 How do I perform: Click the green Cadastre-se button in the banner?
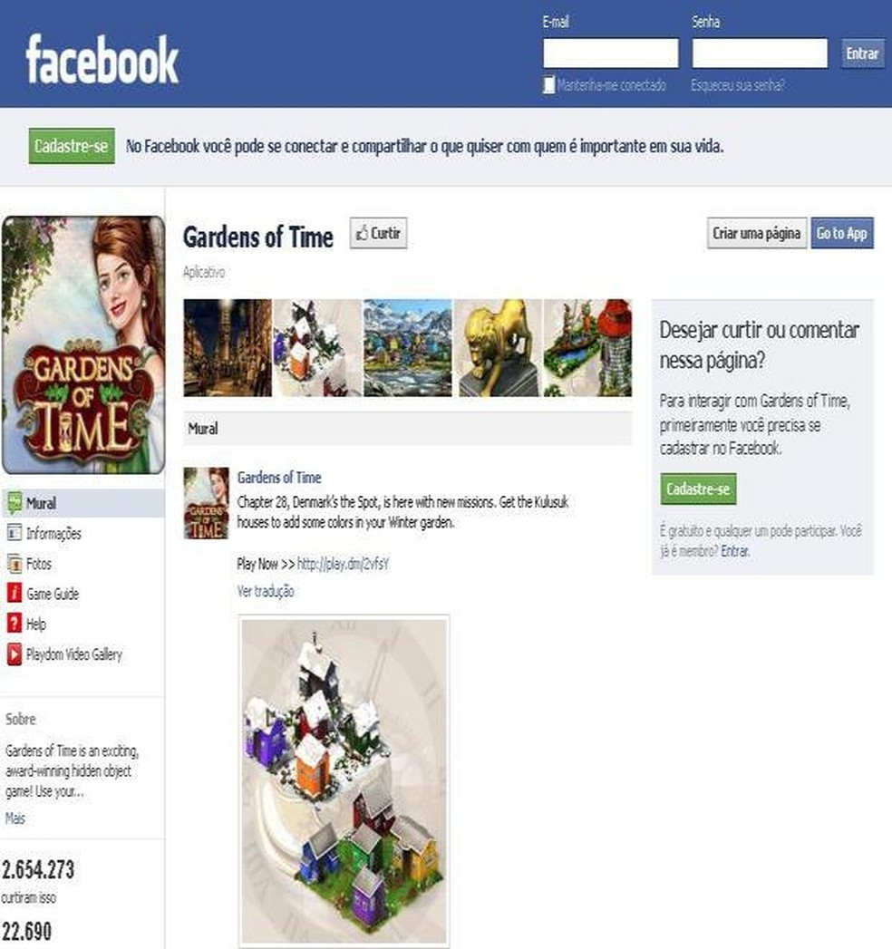tap(72, 146)
